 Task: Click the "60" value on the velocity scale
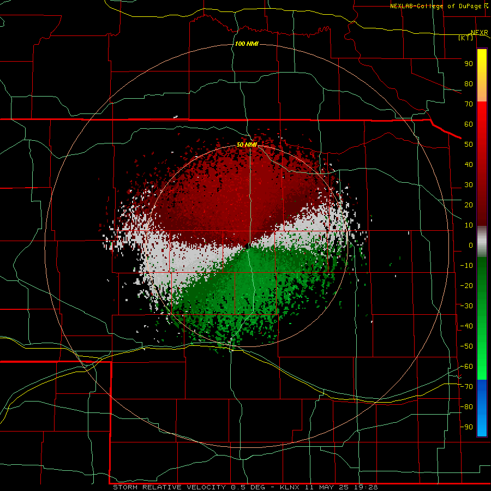pyautogui.click(x=469, y=124)
